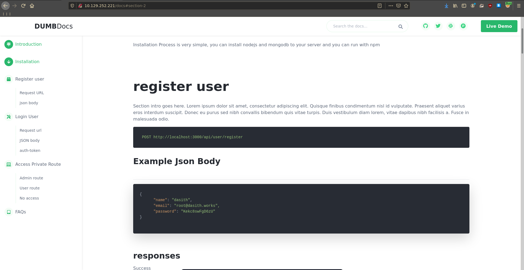Jump to Admin route subsection

tap(31, 178)
